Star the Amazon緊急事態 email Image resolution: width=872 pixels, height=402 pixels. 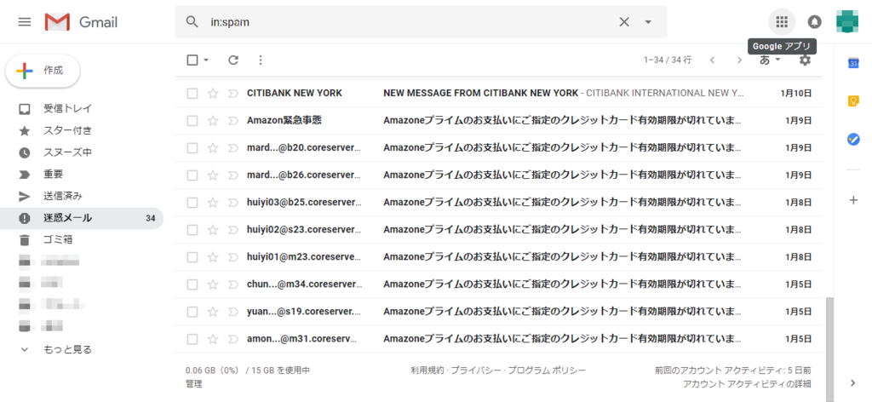[212, 121]
